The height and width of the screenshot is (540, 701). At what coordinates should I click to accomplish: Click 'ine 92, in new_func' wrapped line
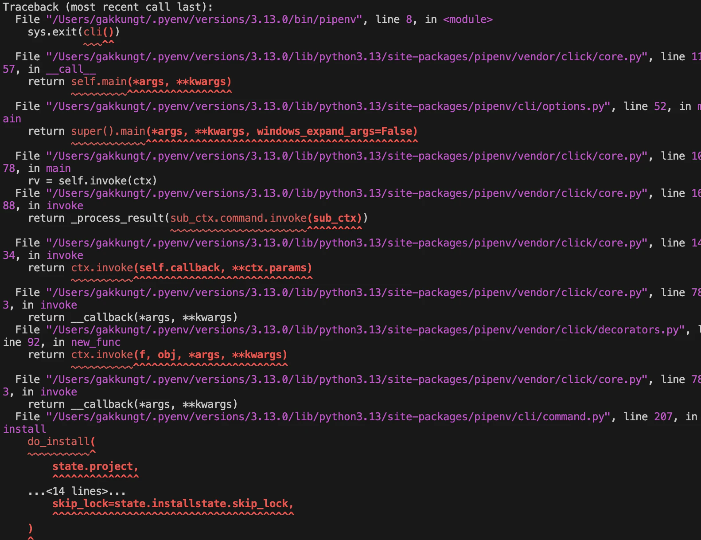point(62,342)
